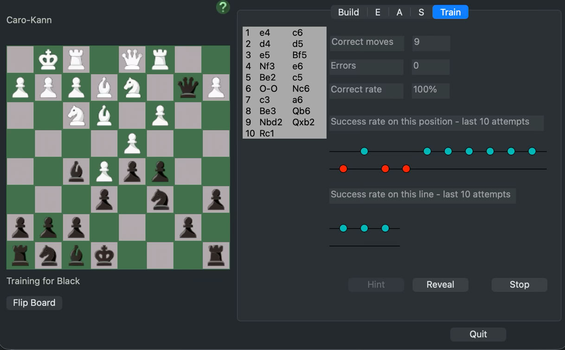Open the S tab
Image resolution: width=565 pixels, height=350 pixels.
coord(421,12)
